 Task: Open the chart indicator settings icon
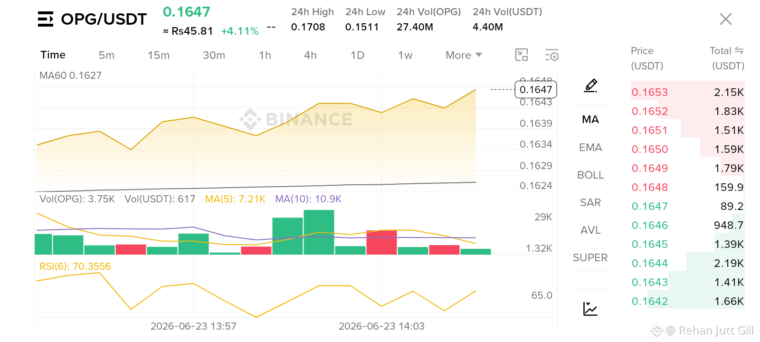(x=551, y=55)
